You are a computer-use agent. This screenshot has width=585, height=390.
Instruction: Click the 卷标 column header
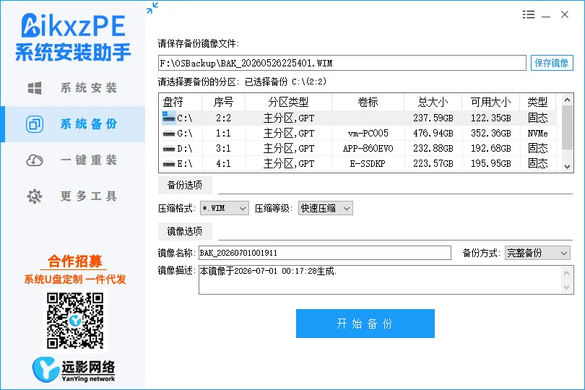[x=368, y=102]
